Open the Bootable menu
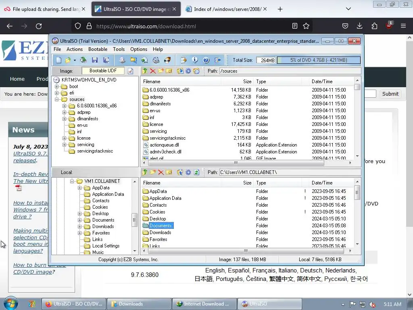Image resolution: width=413 pixels, height=310 pixels. click(98, 49)
